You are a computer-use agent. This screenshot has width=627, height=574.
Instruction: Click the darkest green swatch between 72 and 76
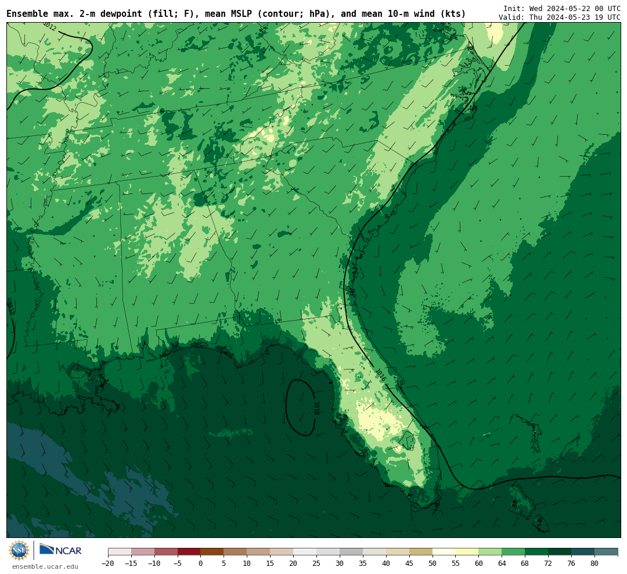point(560,552)
